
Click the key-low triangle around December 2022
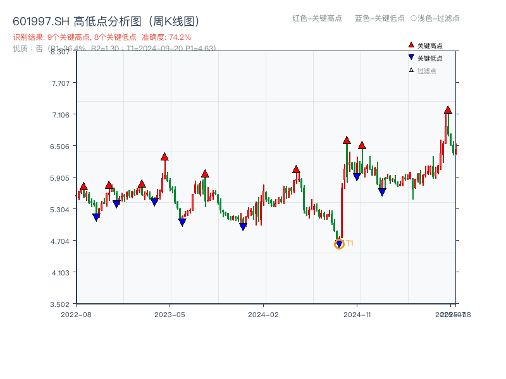click(x=116, y=204)
